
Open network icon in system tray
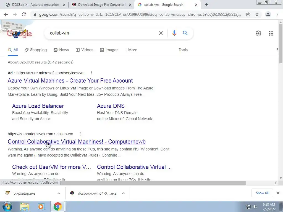248,207
